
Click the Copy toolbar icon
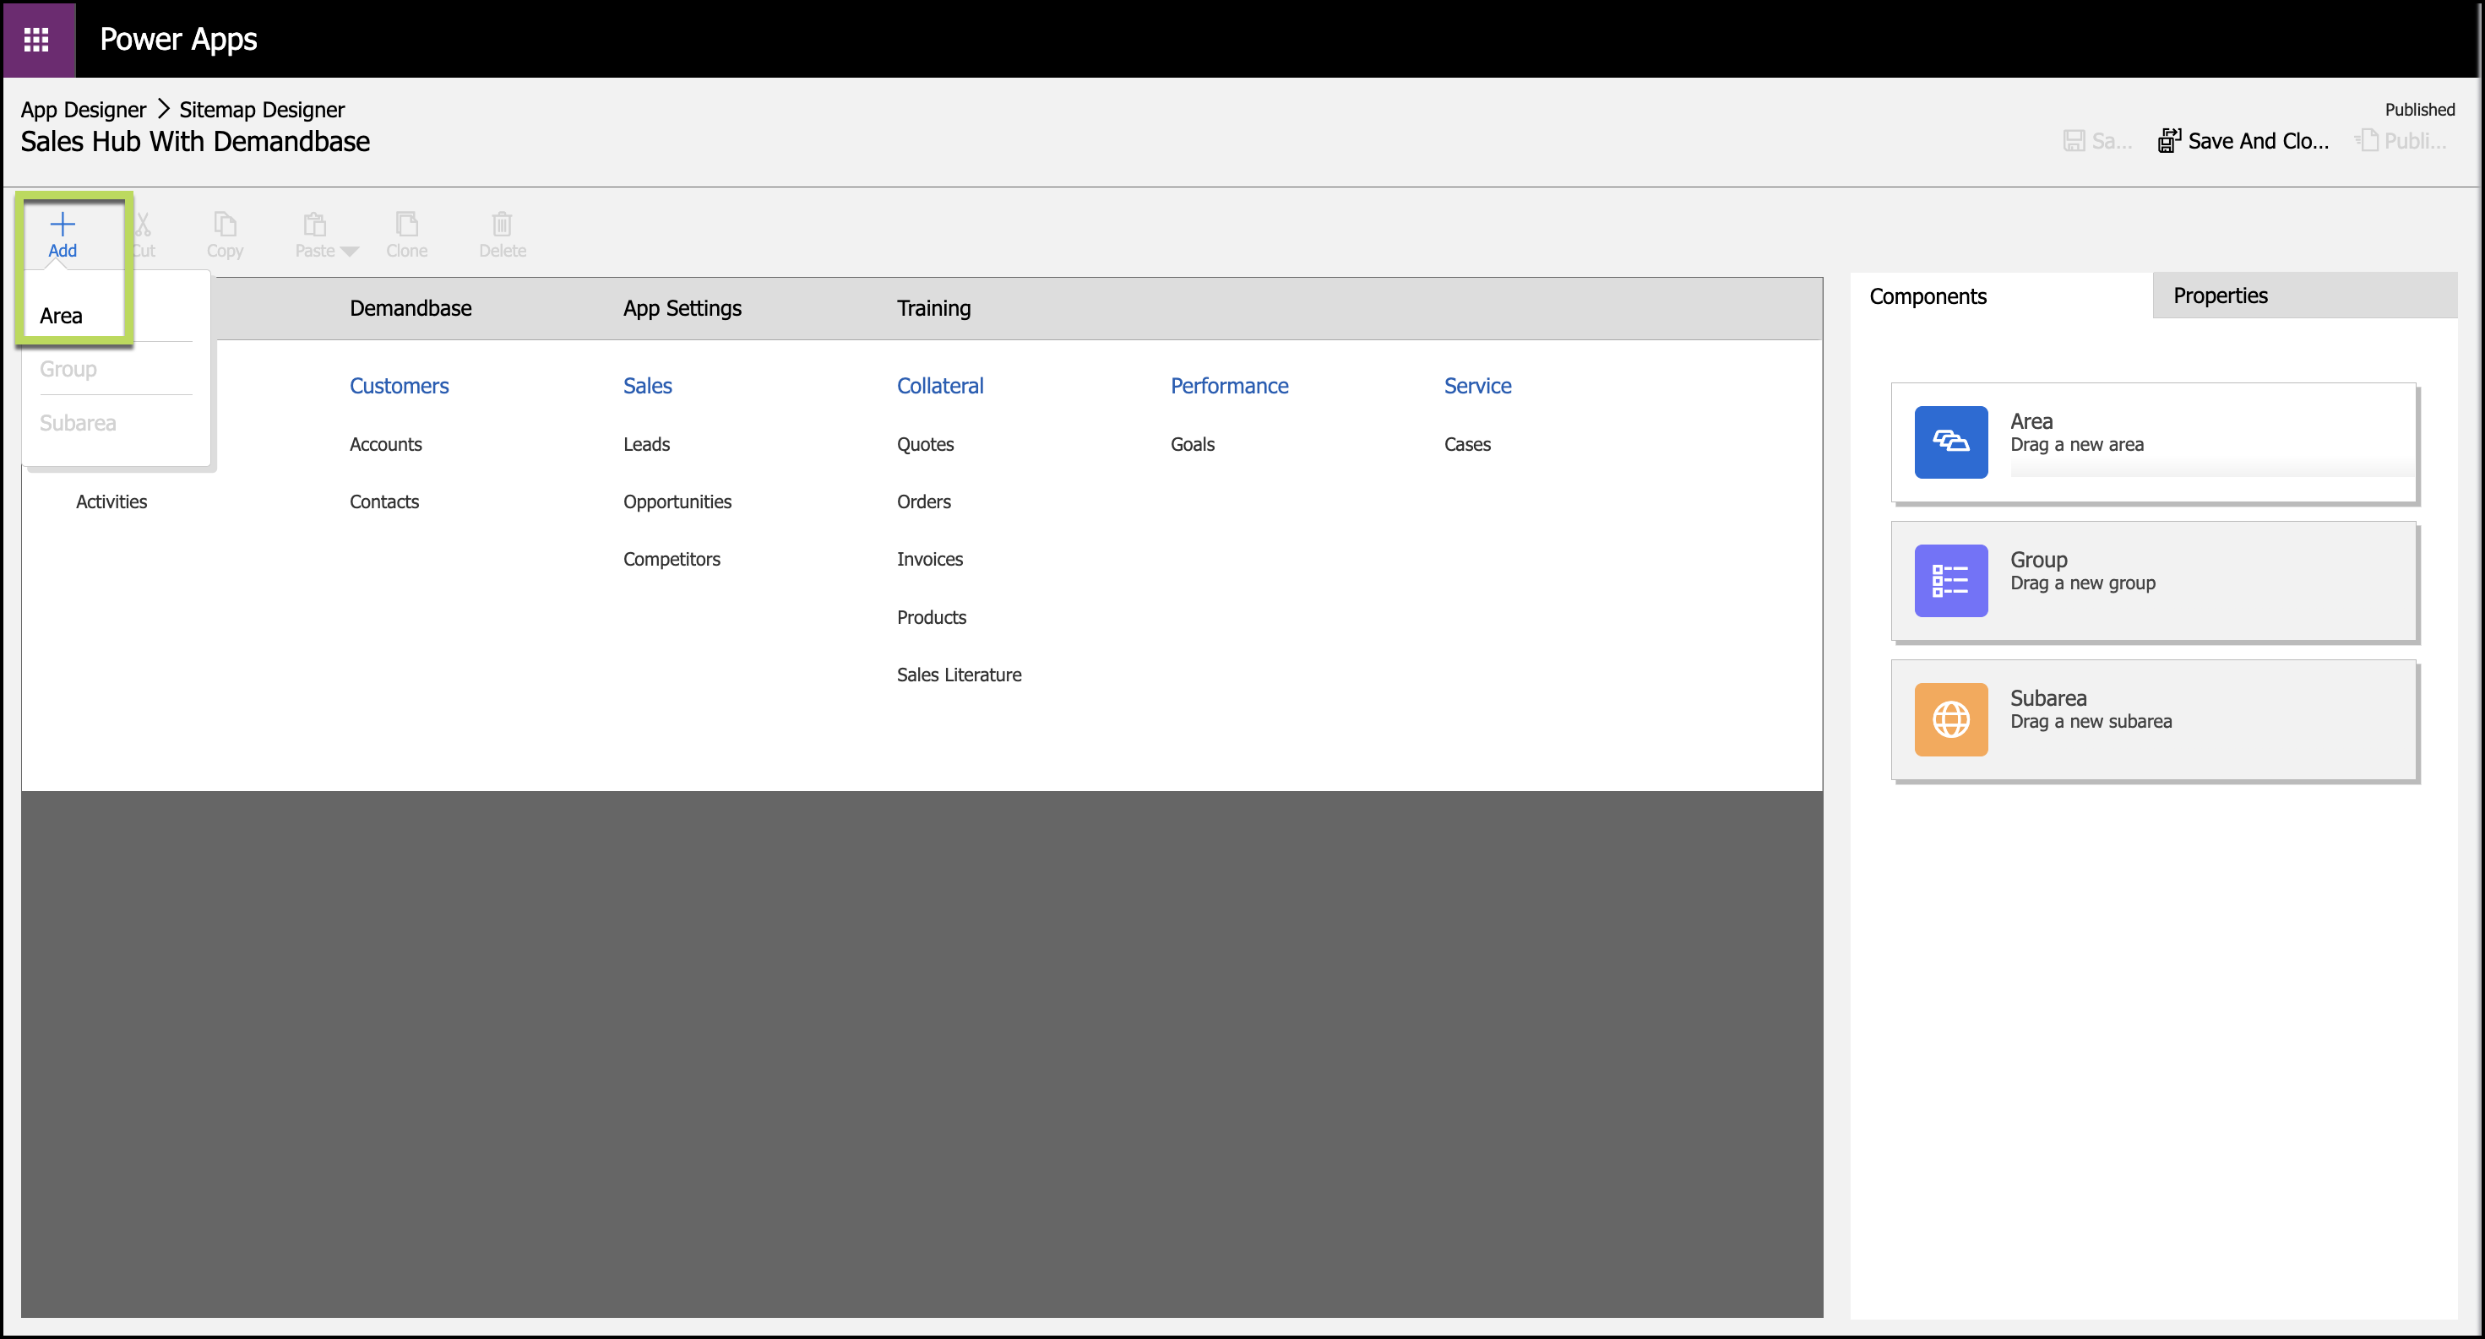[225, 225]
